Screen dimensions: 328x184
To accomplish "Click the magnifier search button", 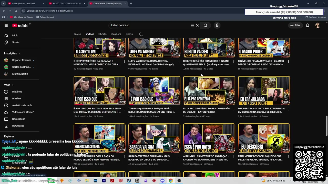I will tap(206, 25).
